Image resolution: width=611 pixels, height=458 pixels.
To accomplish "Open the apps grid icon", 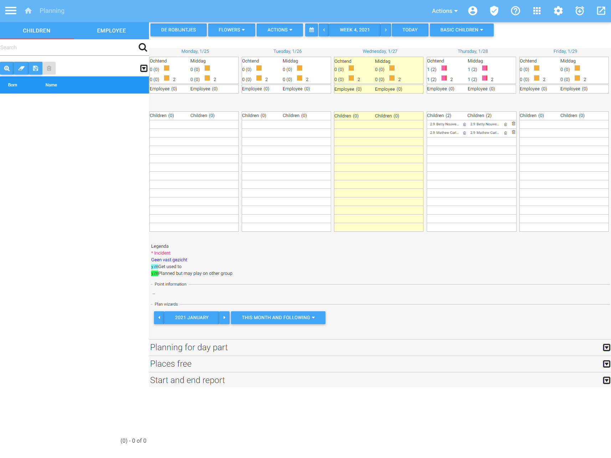I will tap(537, 11).
